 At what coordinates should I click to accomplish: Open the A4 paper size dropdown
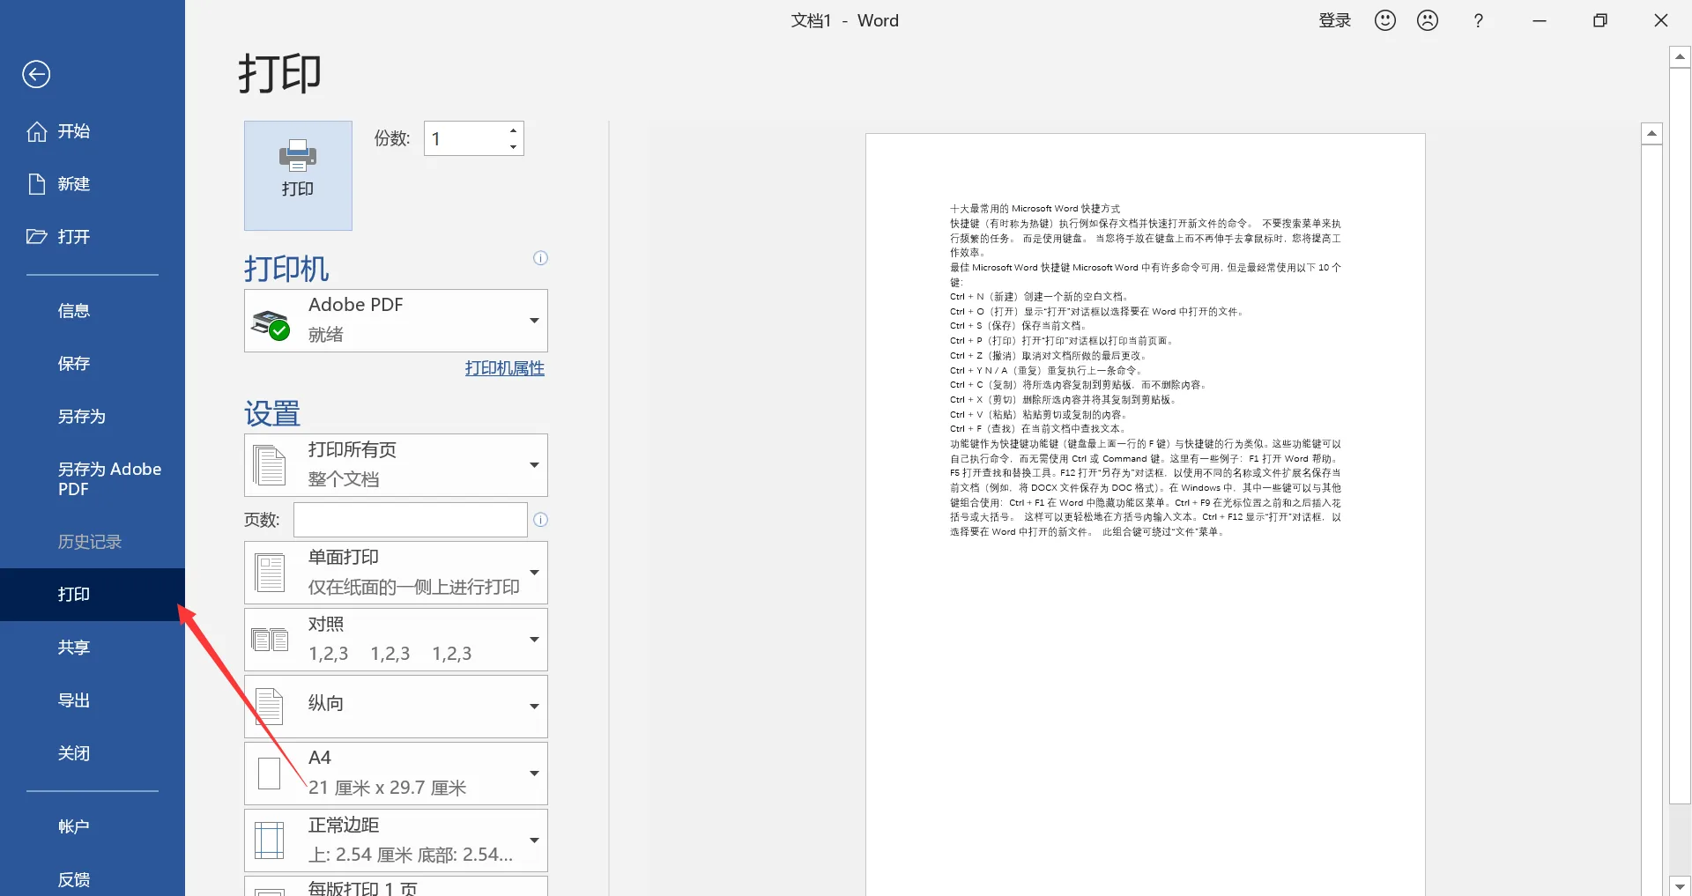(x=396, y=774)
